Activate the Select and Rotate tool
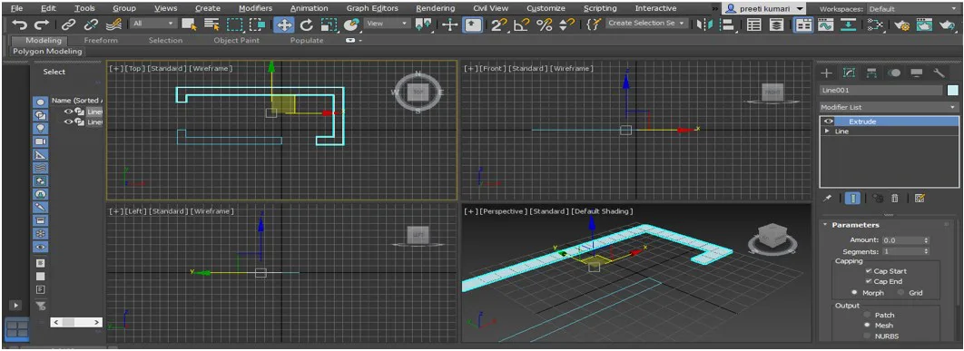This screenshot has height=351, width=964. click(x=306, y=24)
